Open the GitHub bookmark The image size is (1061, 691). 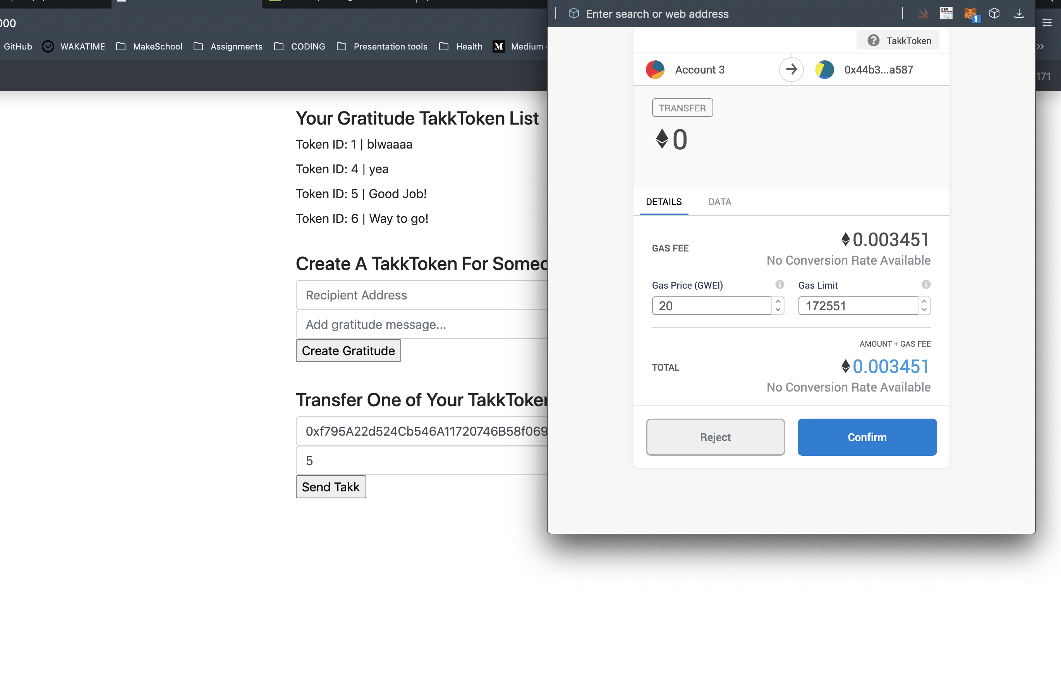(17, 46)
